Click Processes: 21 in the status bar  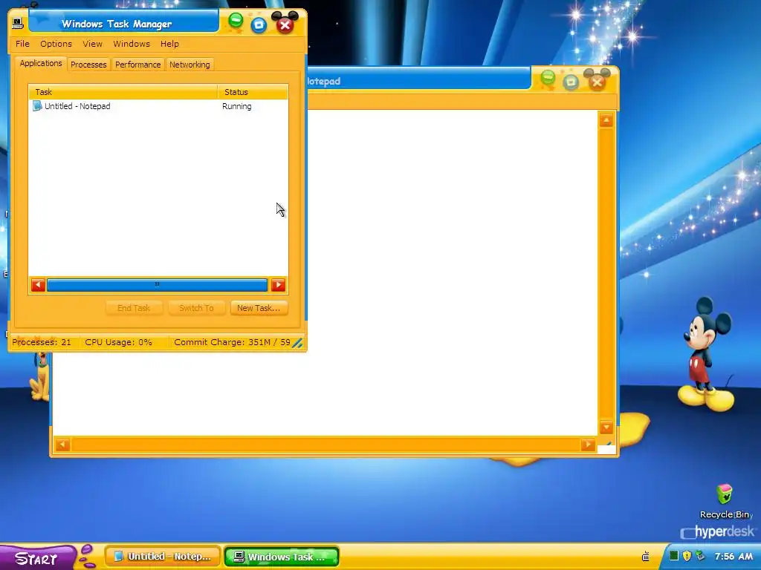42,342
